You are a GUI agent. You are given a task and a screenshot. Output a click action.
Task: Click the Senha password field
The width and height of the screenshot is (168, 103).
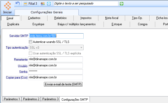coord(55,72)
